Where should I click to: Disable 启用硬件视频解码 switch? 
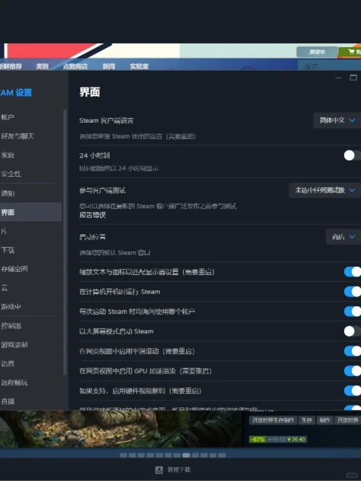pyautogui.click(x=352, y=390)
